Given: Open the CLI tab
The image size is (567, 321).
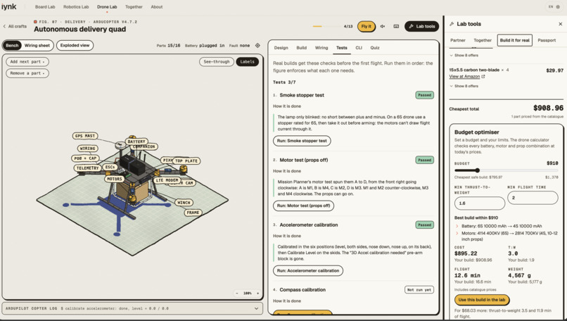Looking at the screenshot, I should [x=358, y=48].
